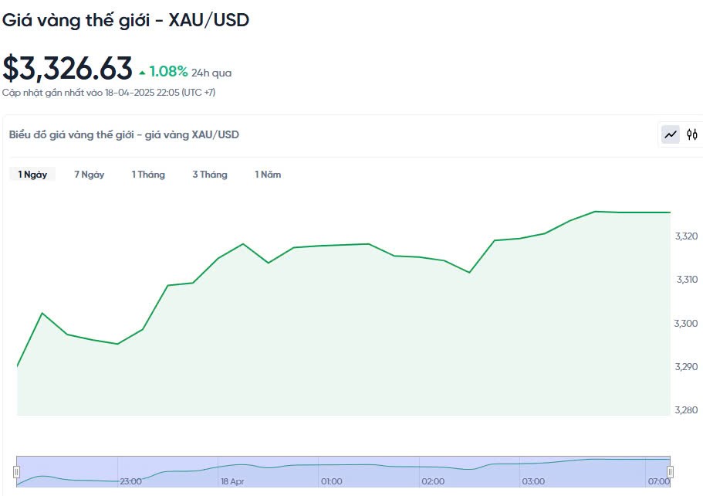The height and width of the screenshot is (496, 703).
Task: Click 23:00 marker on the timeline navigator
Action: point(130,481)
